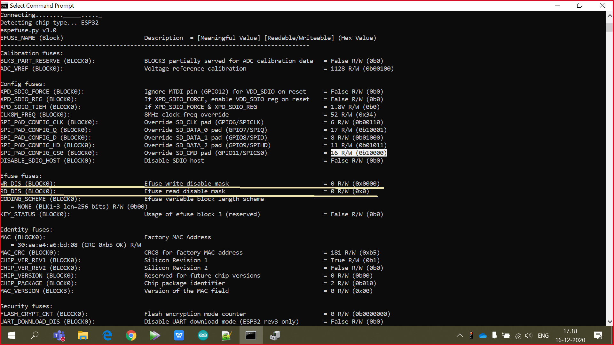
Task: Click the 'Config fuses:' heading
Action: 23,84
